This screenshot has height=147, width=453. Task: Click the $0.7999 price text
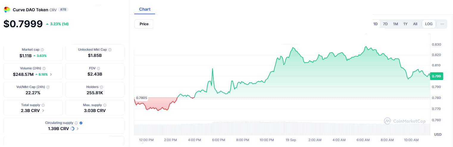pyautogui.click(x=23, y=24)
